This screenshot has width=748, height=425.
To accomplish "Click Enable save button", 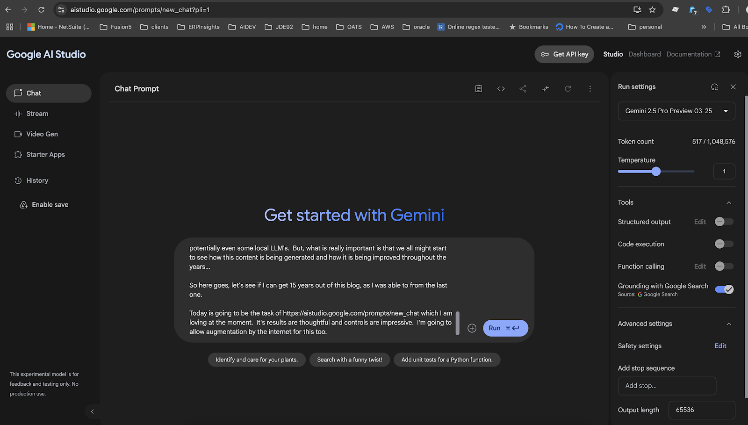I will point(44,205).
